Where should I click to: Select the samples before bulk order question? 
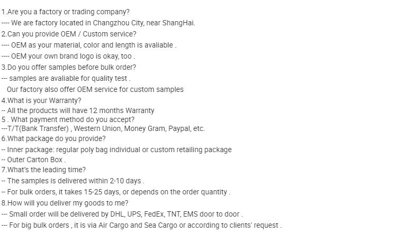[68, 67]
